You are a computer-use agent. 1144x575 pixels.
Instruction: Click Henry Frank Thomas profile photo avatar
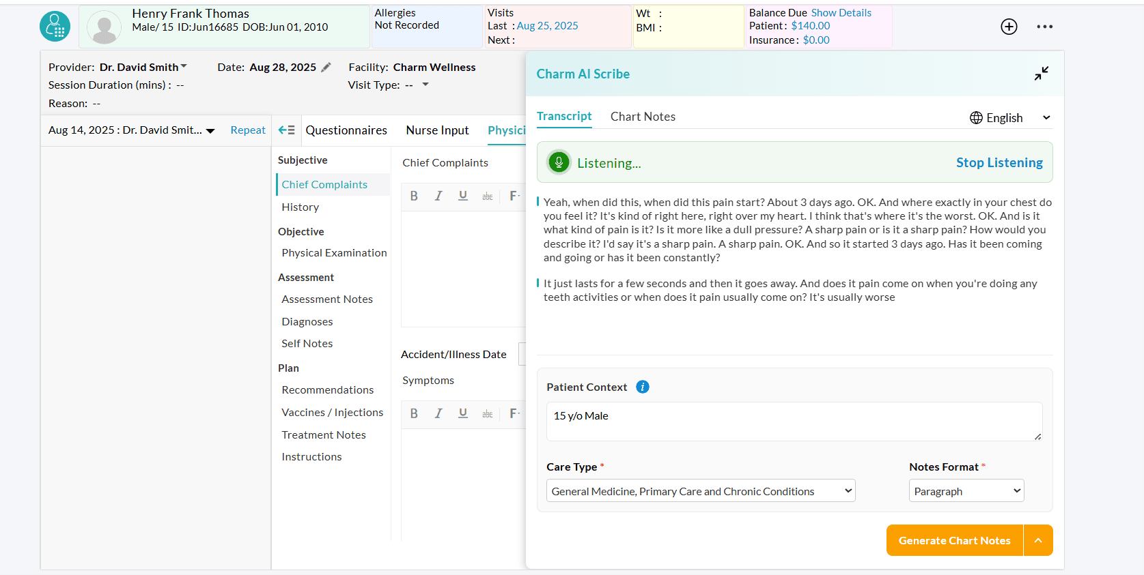[x=104, y=27]
